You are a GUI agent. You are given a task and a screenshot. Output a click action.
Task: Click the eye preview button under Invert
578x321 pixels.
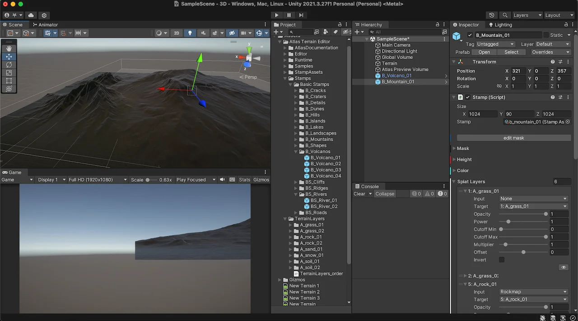pos(564,267)
